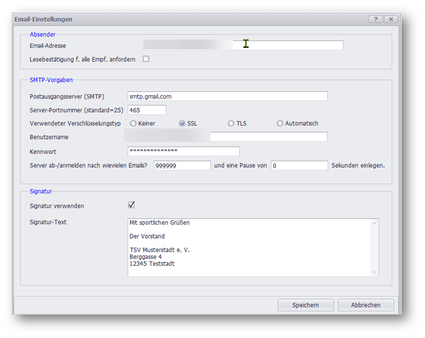This screenshot has width=425, height=338.
Task: Click the pause seconds field showing 0
Action: (299, 166)
